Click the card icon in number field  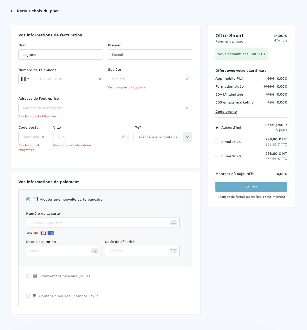pos(173,223)
